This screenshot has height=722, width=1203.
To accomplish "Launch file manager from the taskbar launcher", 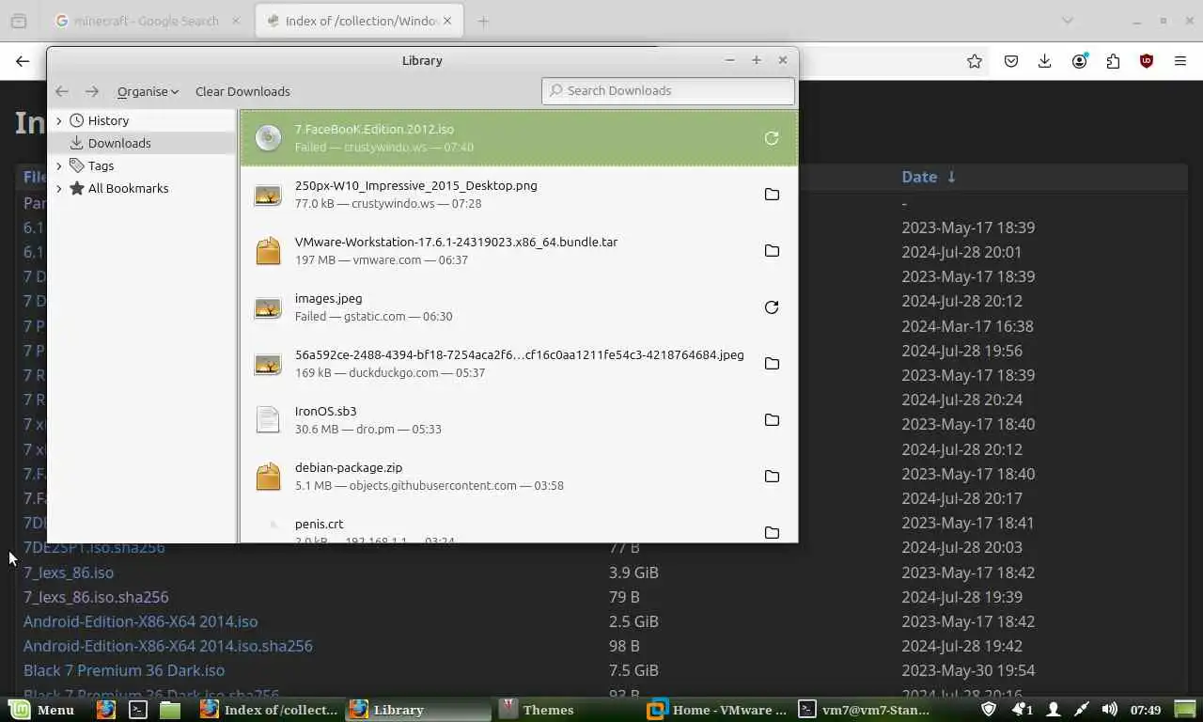I will [169, 710].
